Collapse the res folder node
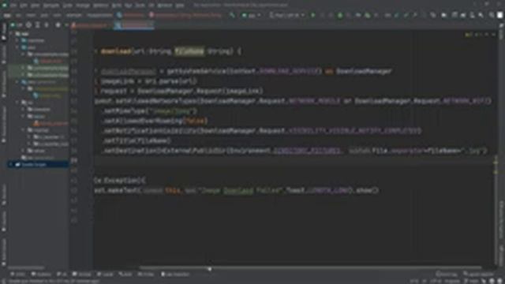The height and width of the screenshot is (284, 505). tap(17, 103)
